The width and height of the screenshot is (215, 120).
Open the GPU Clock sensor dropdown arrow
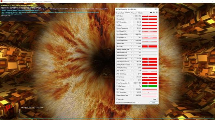pyautogui.click(x=132, y=16)
